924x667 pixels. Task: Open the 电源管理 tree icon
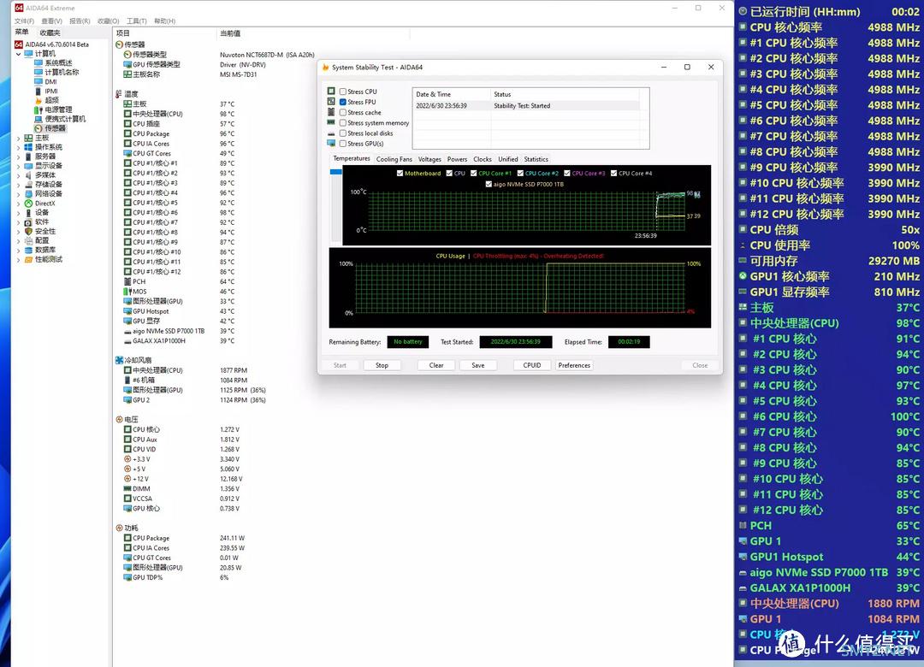[x=38, y=109]
